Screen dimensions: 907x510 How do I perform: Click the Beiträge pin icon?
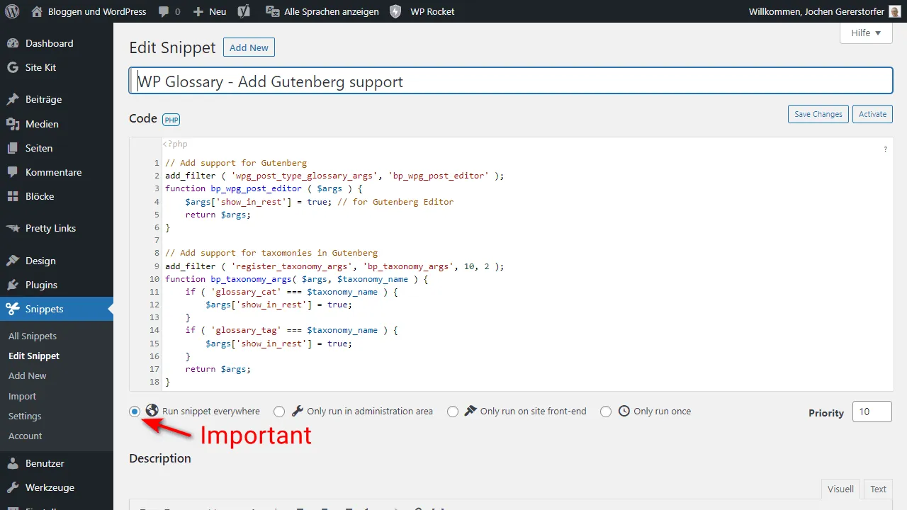point(13,99)
